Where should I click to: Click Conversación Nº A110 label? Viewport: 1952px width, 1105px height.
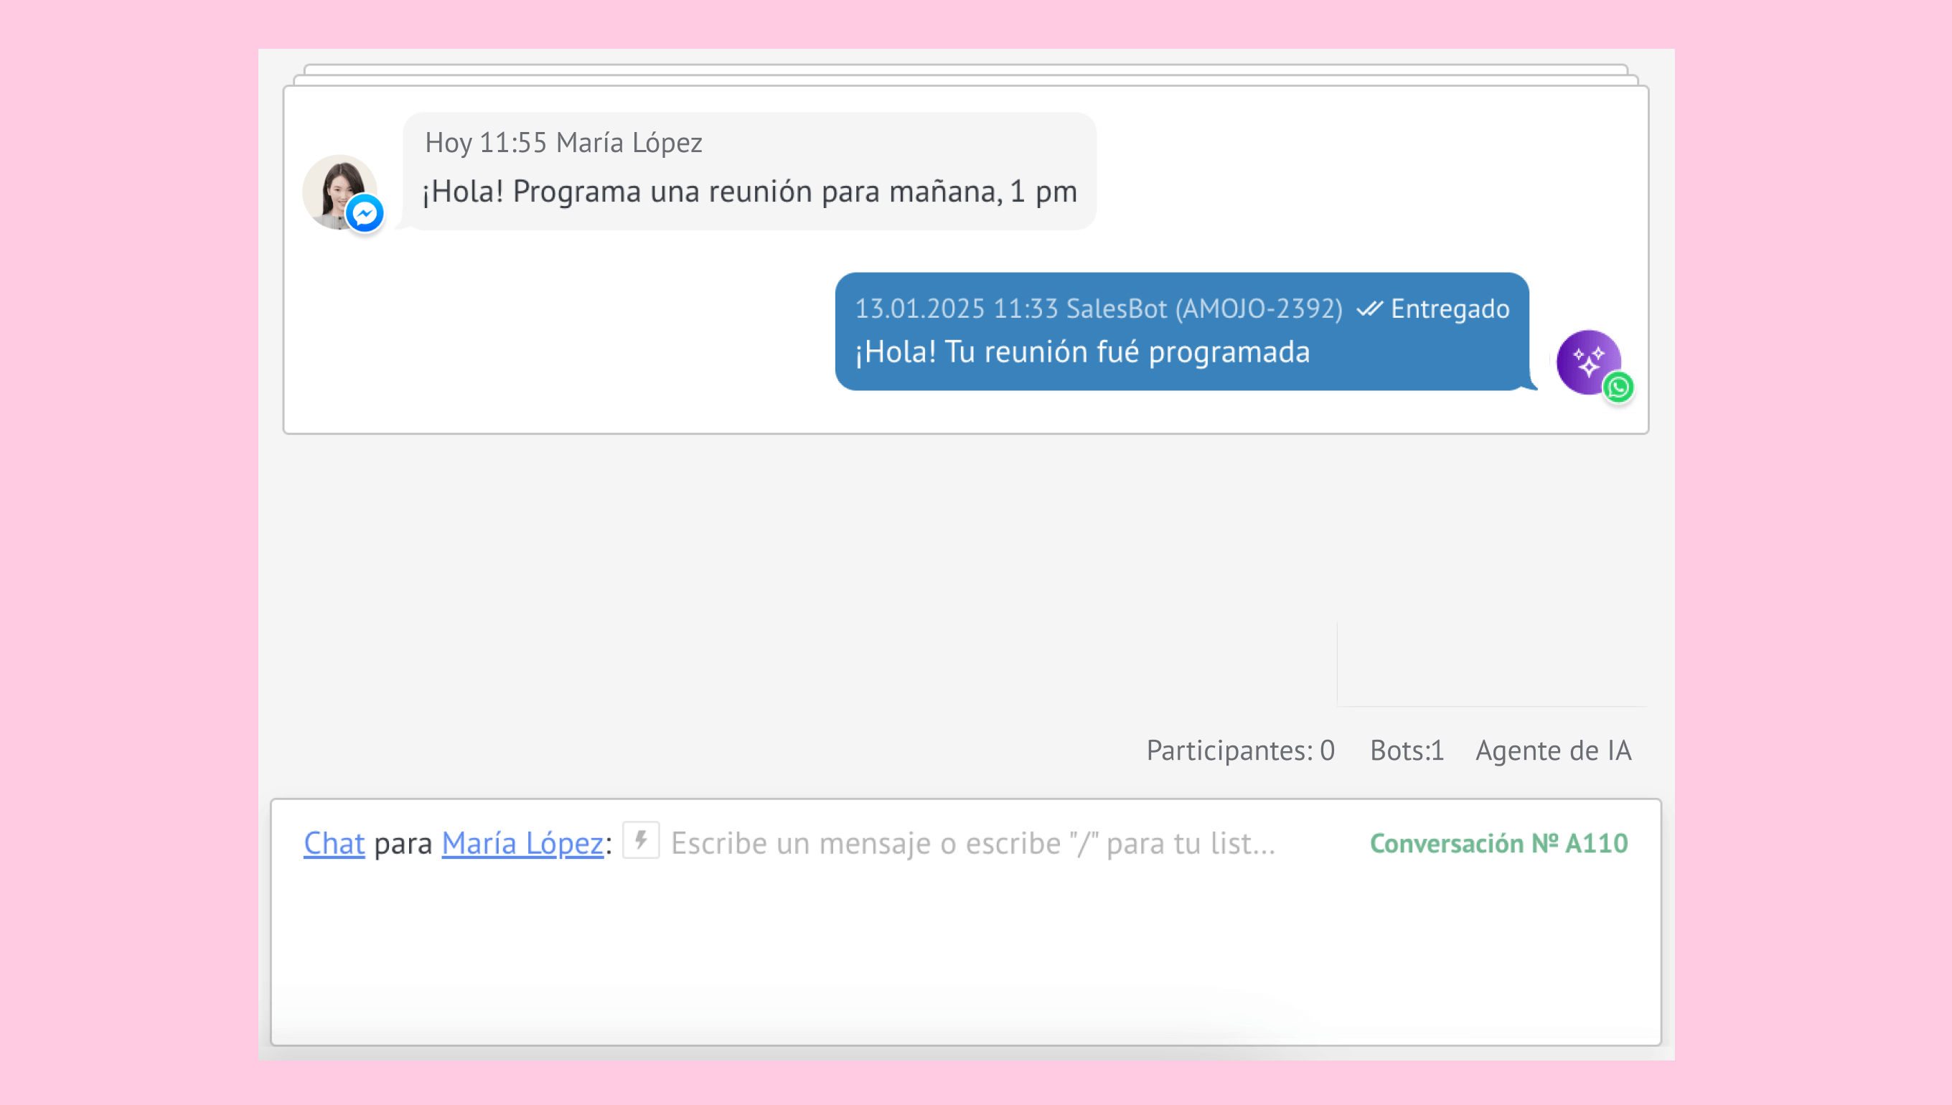click(1498, 843)
